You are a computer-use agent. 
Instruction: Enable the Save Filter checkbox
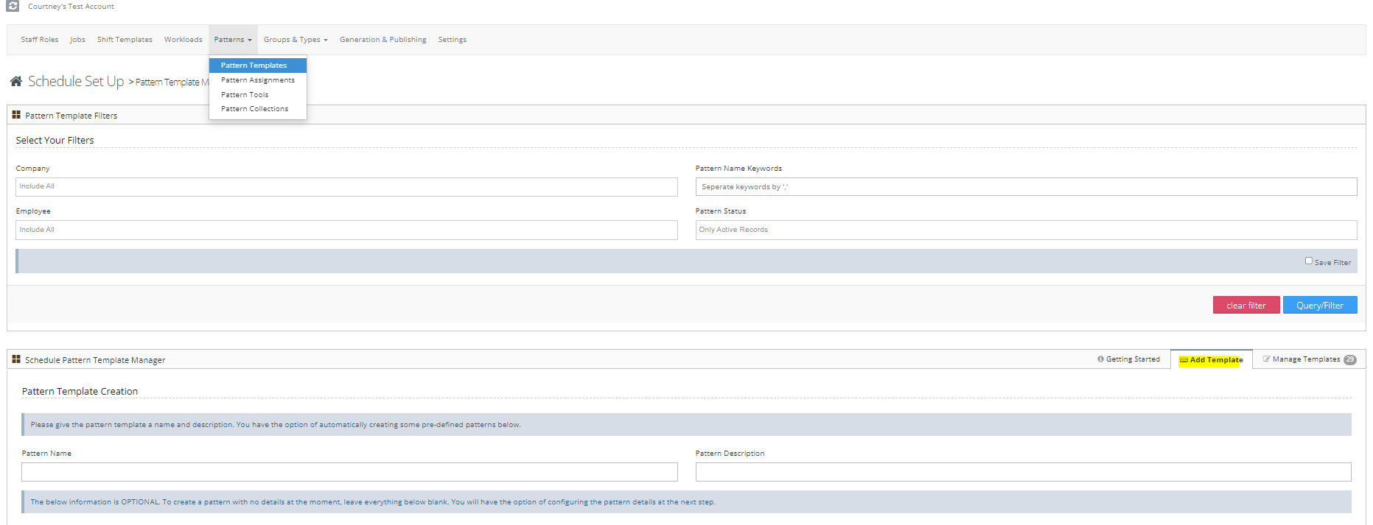1309,261
